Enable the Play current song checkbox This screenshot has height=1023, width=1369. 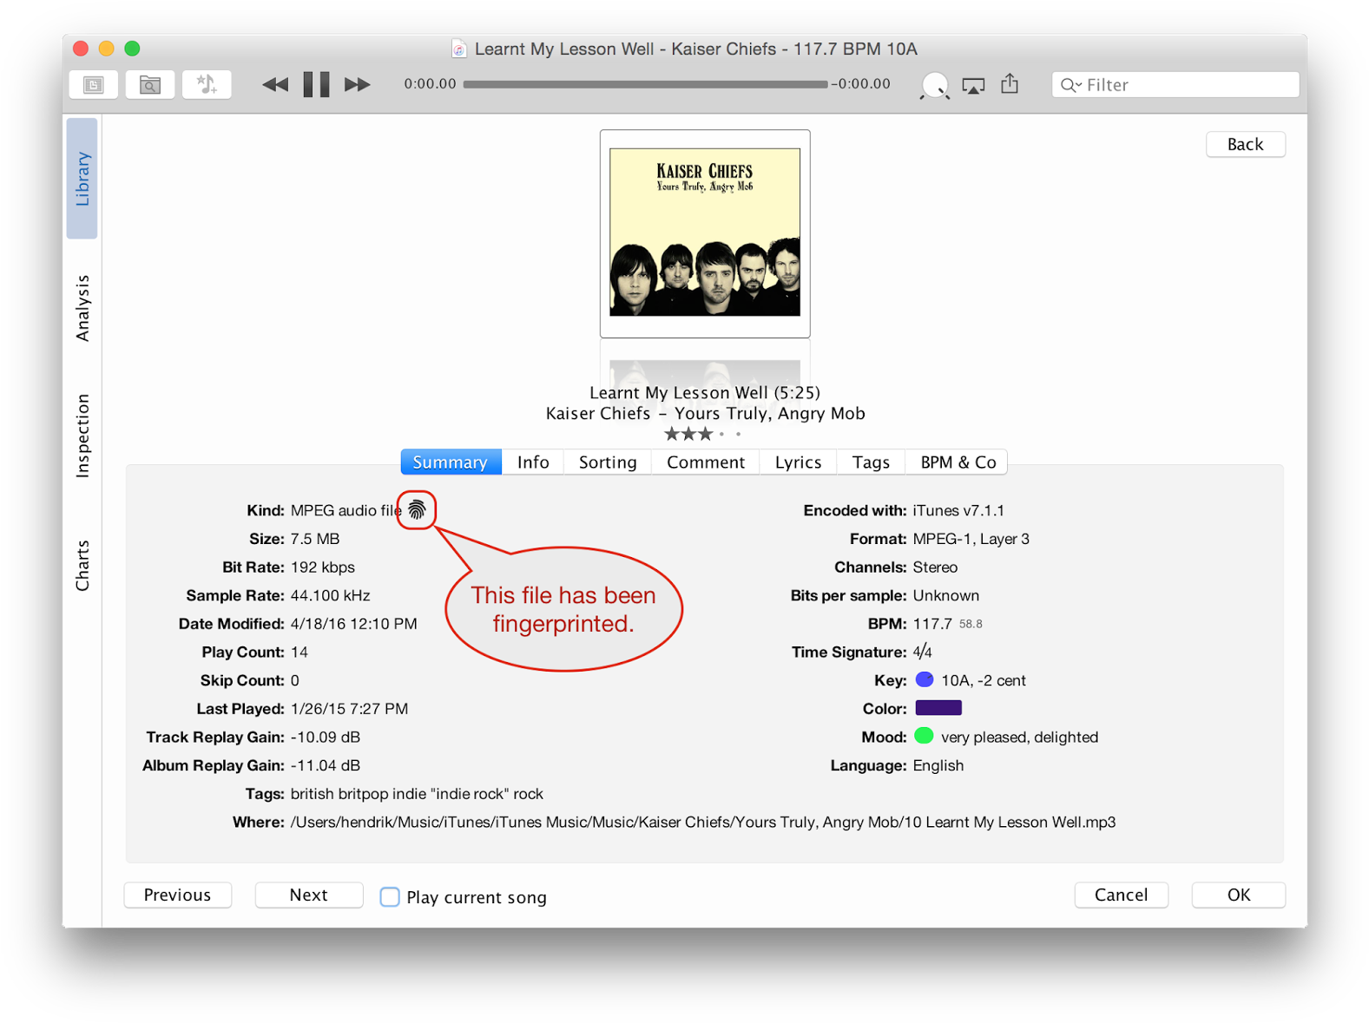pos(390,897)
